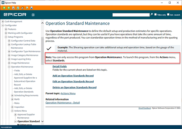Screen dimensions: 182x129
Task: Collapse Operation Maintenance tree node
Action: 9,67
